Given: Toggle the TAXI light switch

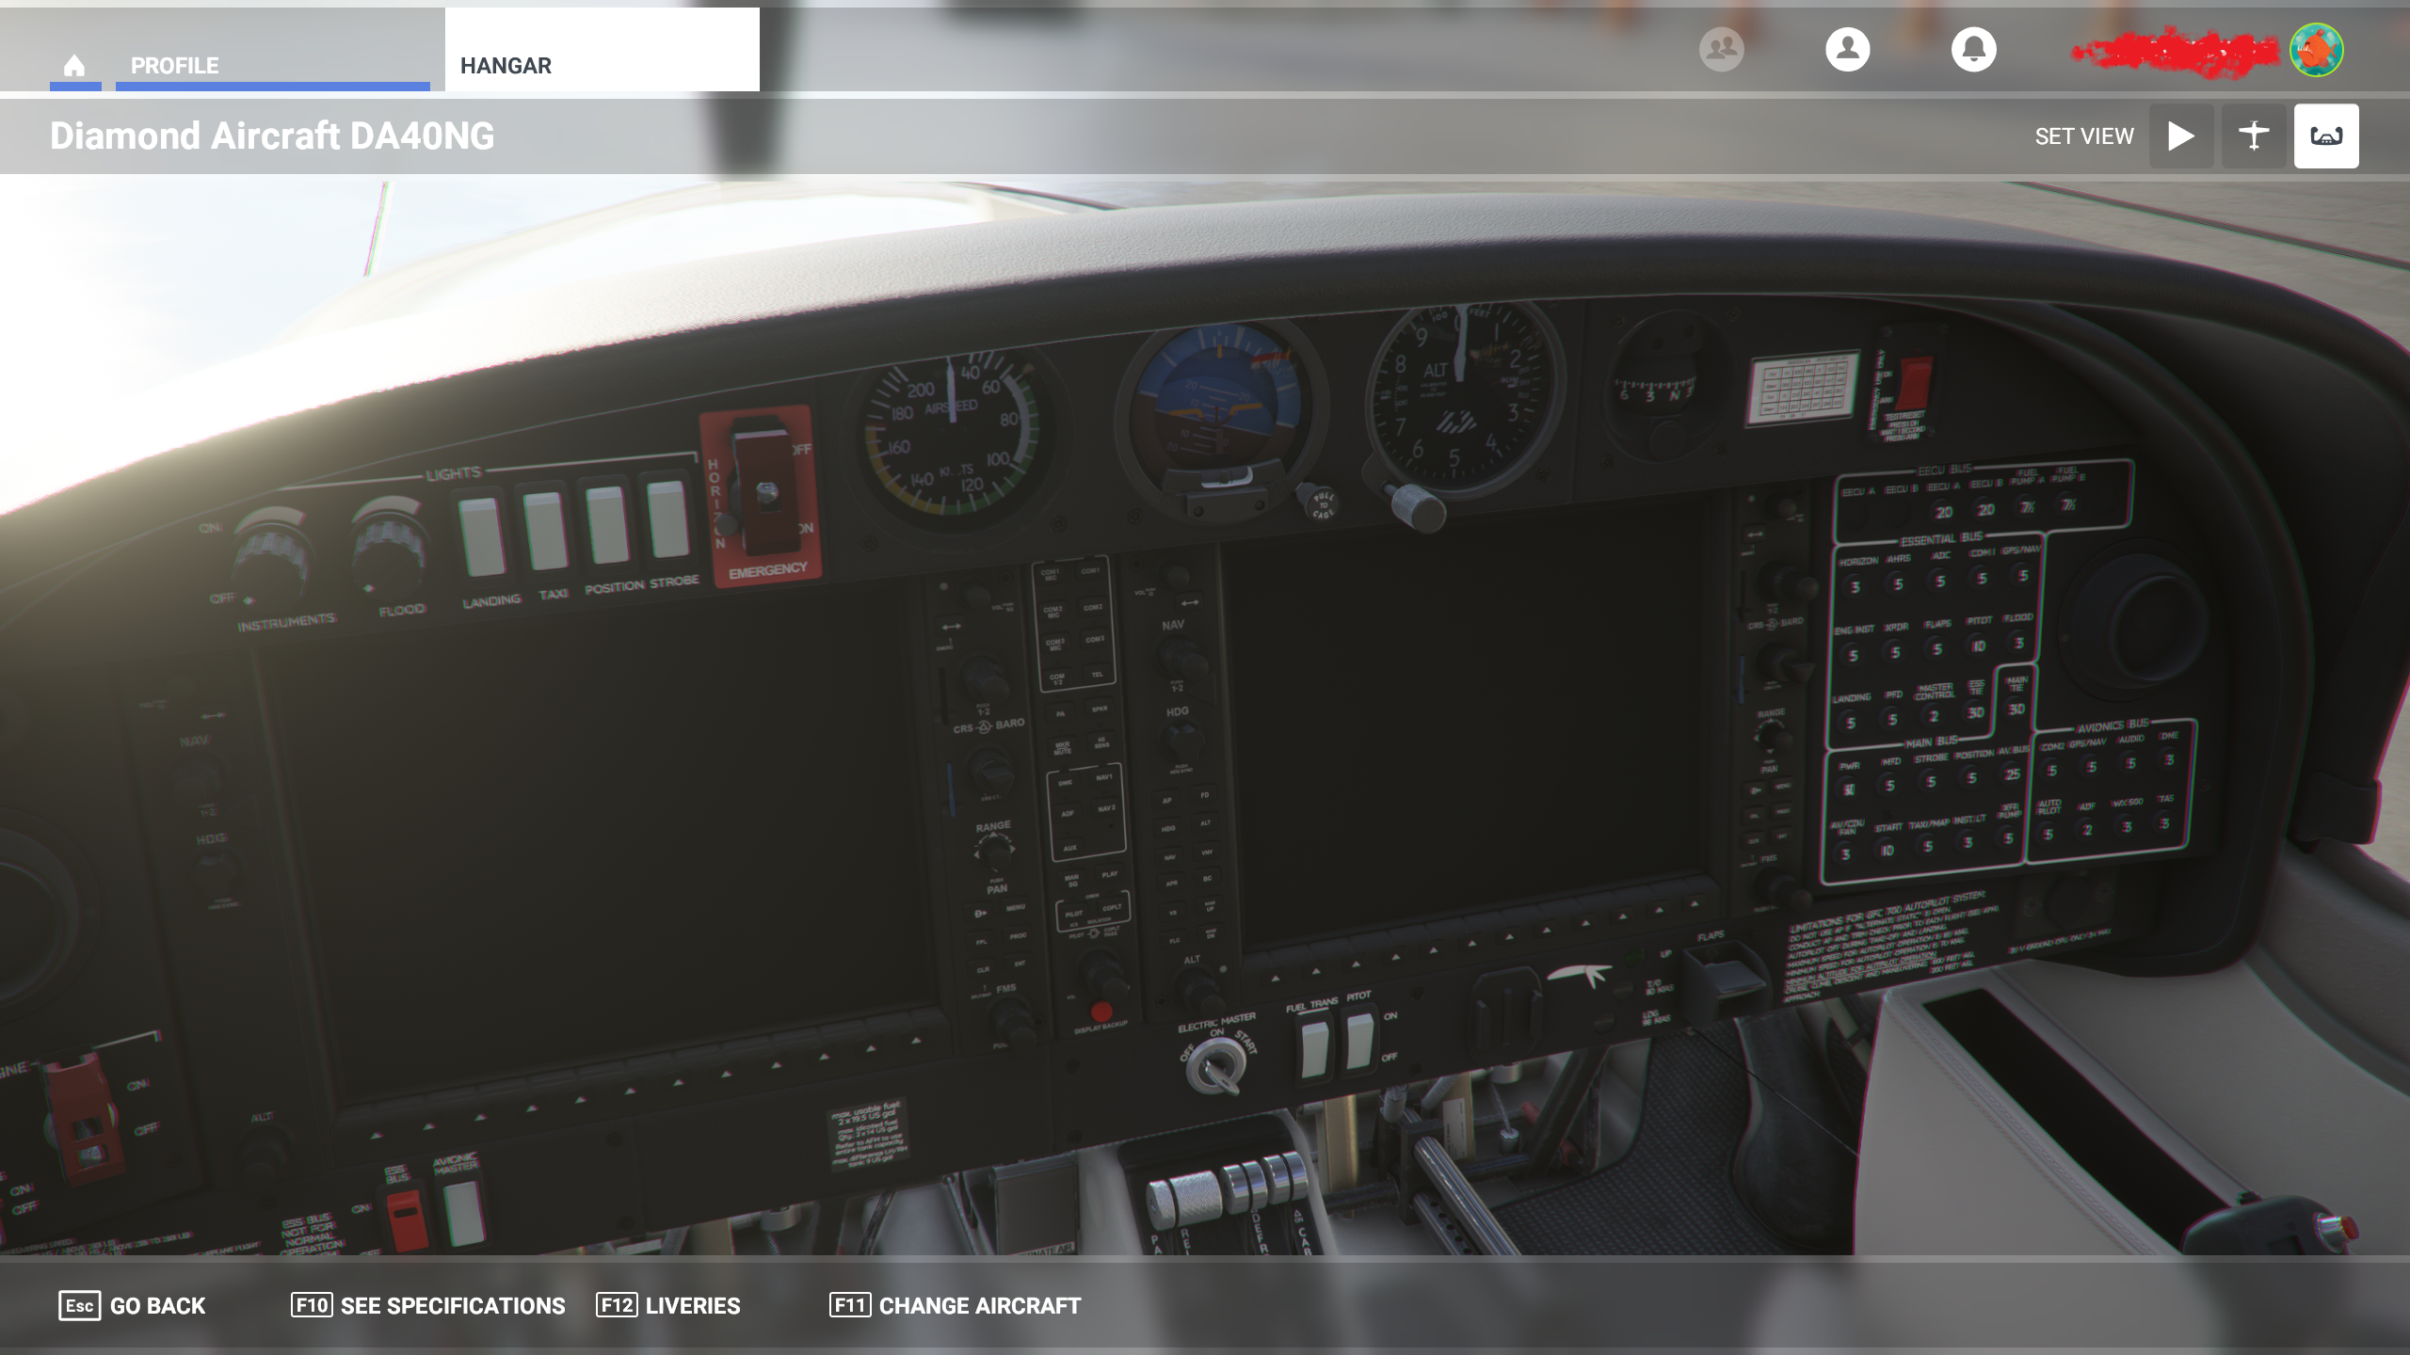Looking at the screenshot, I should (546, 529).
